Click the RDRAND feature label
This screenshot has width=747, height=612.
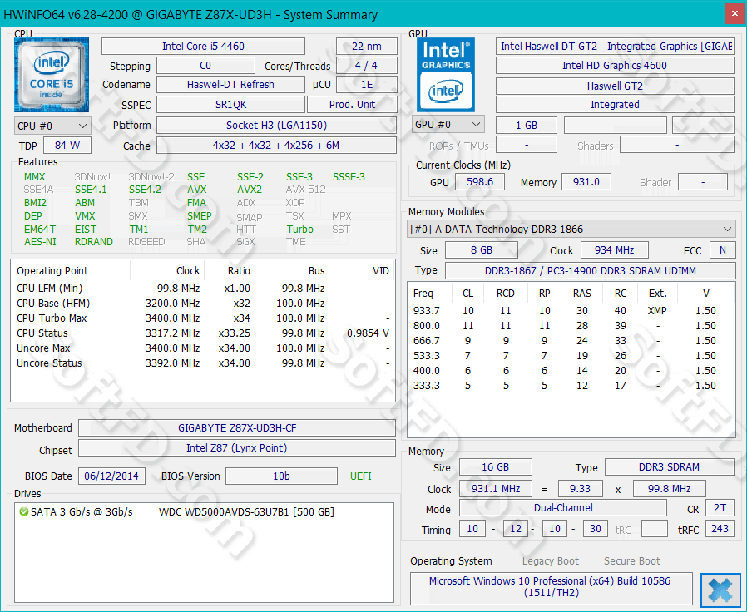point(94,242)
